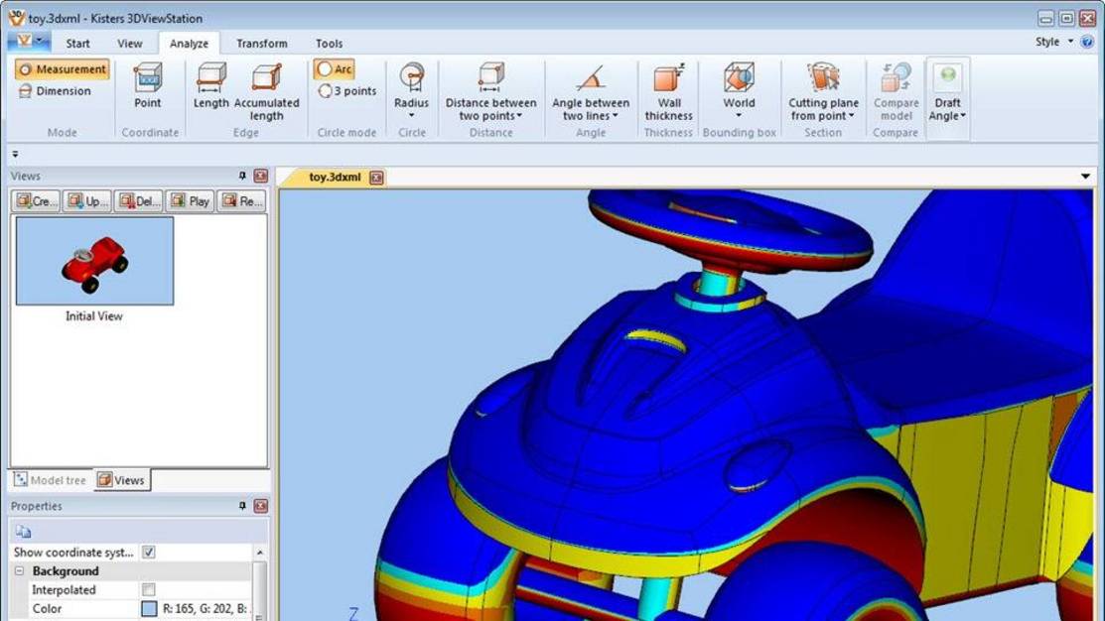Screen dimensions: 1105x621
Task: Open the Transform ribbon tab
Action: [x=261, y=44]
